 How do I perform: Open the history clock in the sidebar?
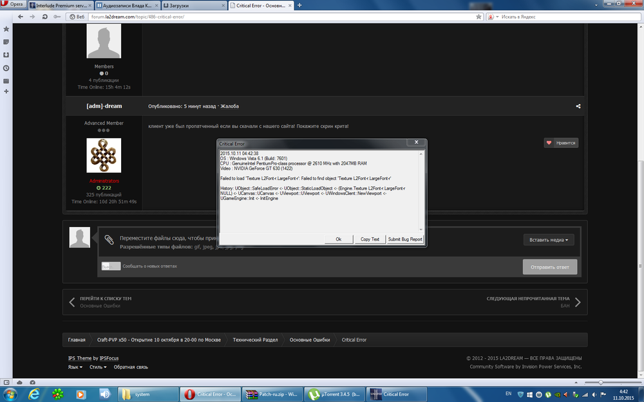tap(6, 68)
